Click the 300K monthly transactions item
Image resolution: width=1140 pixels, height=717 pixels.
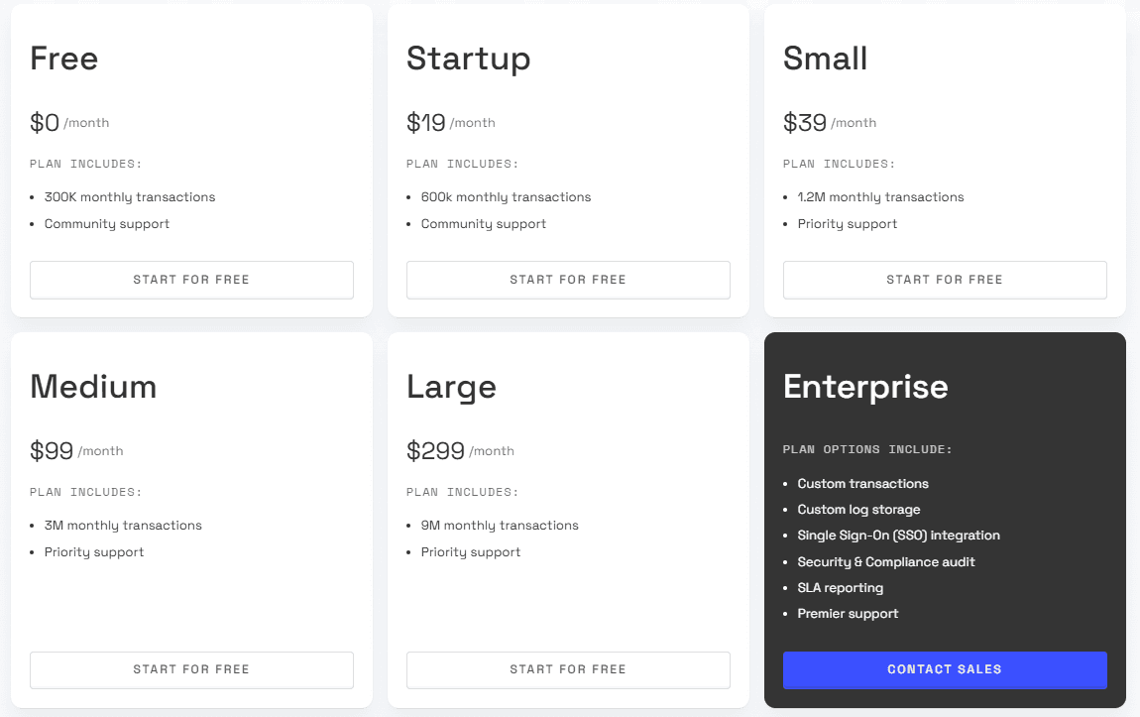click(130, 197)
